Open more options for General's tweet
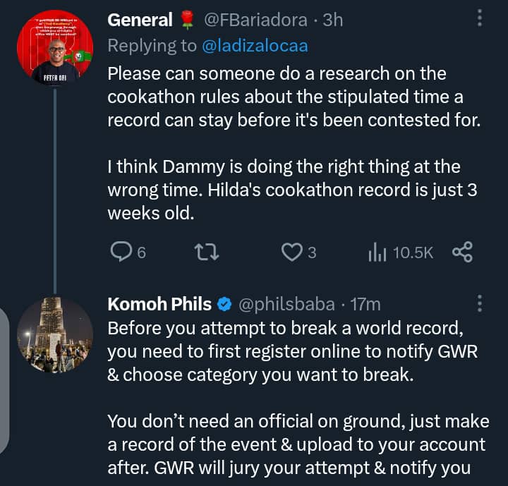 pyautogui.click(x=480, y=18)
